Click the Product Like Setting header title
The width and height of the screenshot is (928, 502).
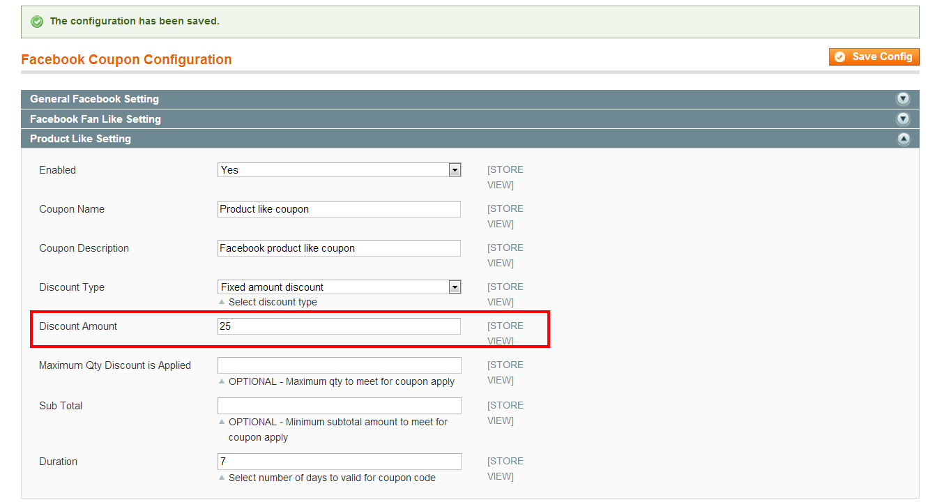80,139
